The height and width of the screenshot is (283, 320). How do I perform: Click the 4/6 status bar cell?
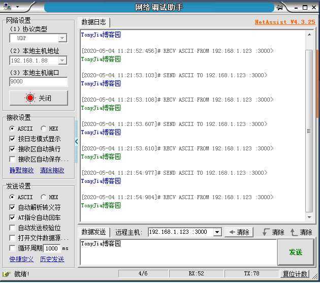(143, 274)
